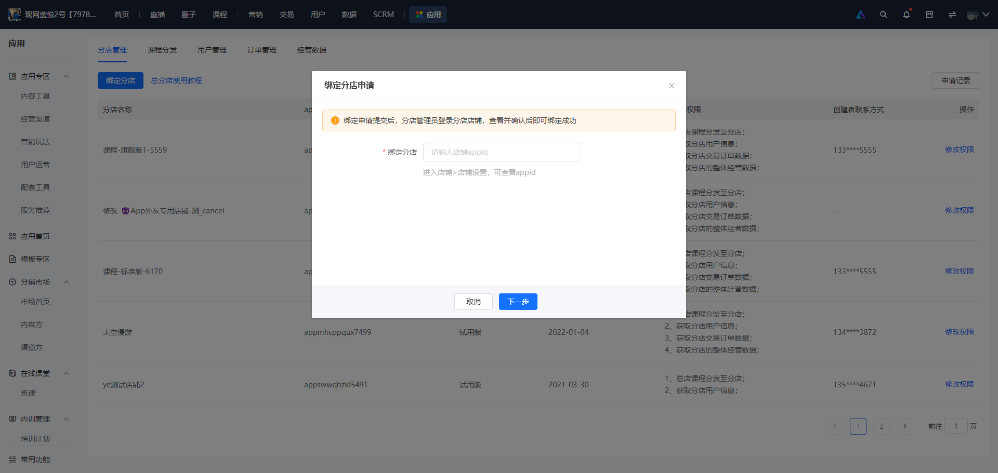998x473 pixels.
Task: Open 服务推荐 in sidebar
Action: [35, 210]
